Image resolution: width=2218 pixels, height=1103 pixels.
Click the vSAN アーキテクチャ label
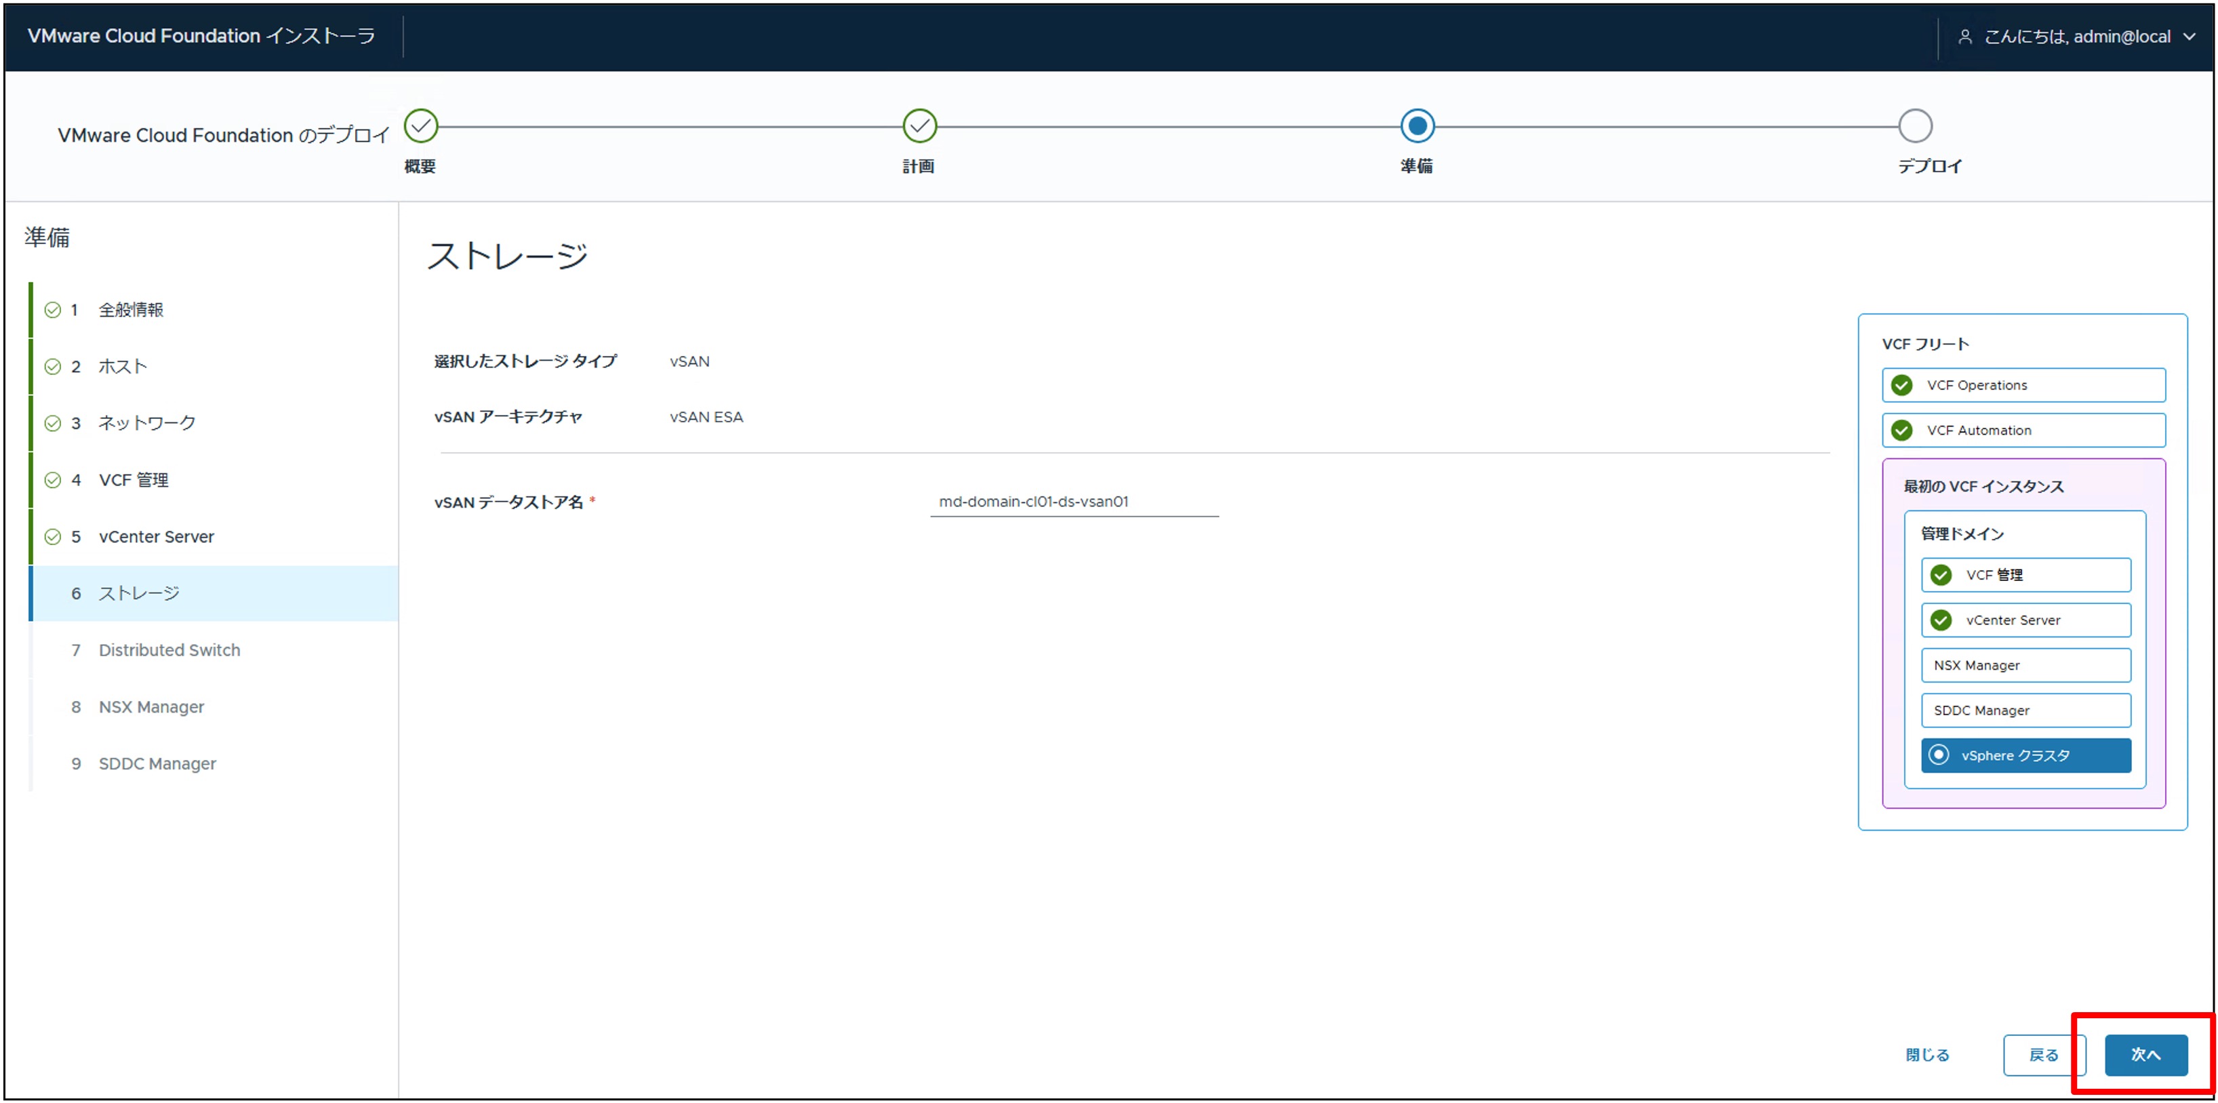tap(508, 418)
